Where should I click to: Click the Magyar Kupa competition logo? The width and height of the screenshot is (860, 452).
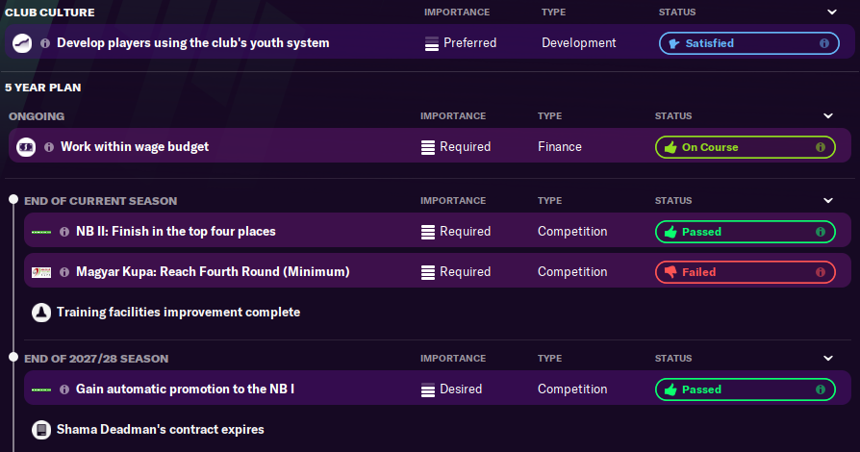41,272
